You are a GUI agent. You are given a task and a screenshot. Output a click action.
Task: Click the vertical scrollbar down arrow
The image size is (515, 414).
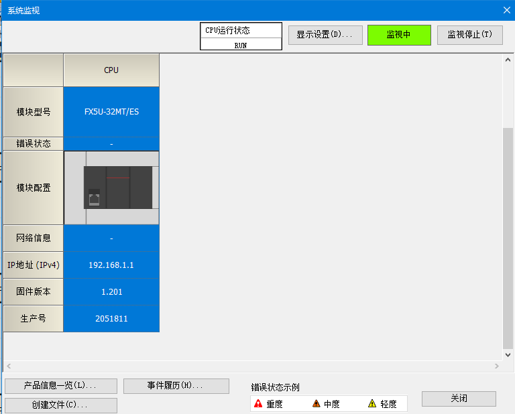tap(508, 354)
